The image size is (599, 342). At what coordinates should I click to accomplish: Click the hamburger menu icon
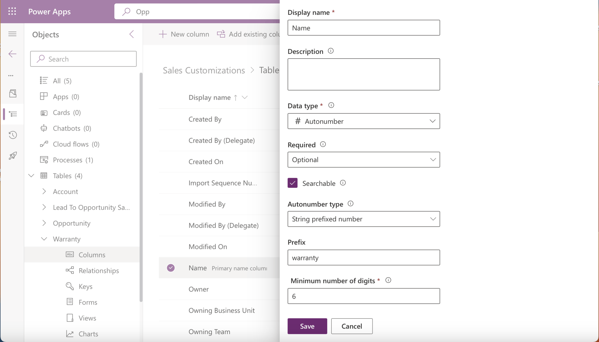(x=12, y=34)
